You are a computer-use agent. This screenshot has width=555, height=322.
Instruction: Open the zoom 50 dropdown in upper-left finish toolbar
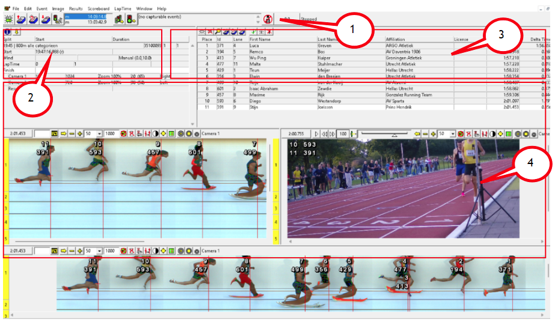pyautogui.click(x=99, y=132)
